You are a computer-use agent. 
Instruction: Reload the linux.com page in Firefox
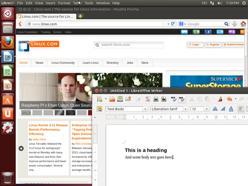(x=173, y=24)
